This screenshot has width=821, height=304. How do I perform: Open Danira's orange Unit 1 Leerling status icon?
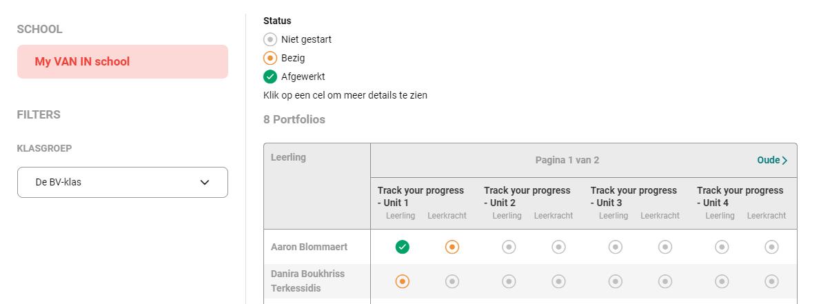[x=402, y=281]
